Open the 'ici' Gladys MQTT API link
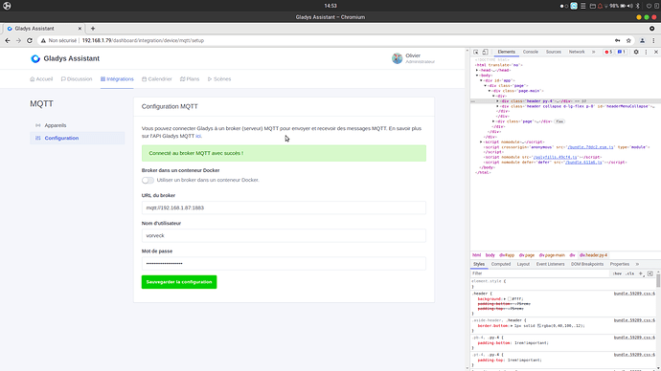Viewport: 661px width, 371px height. 198,136
